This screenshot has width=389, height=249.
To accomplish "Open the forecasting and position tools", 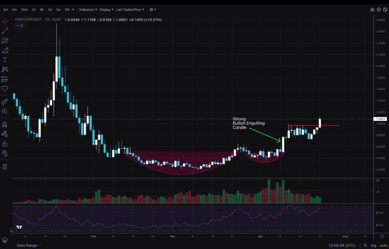I will tap(5, 79).
